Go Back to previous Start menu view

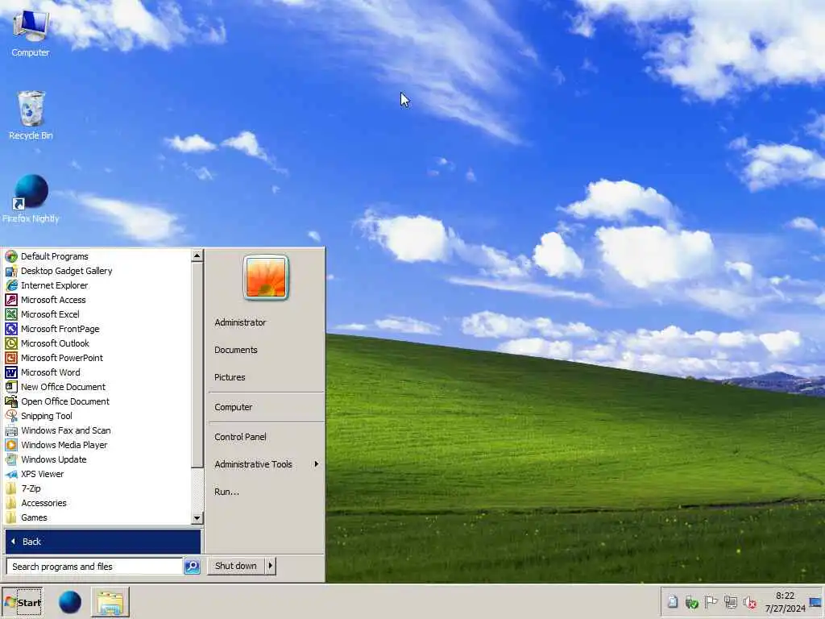[x=102, y=542]
